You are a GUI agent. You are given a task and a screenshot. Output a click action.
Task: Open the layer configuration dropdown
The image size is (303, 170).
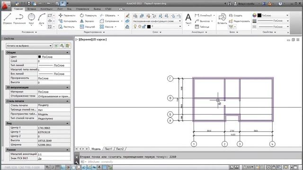(157, 21)
